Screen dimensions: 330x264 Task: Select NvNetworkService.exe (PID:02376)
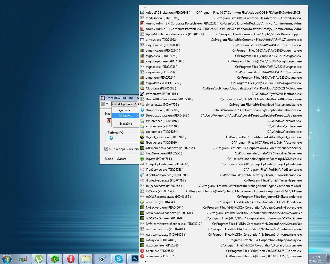tap(223, 213)
